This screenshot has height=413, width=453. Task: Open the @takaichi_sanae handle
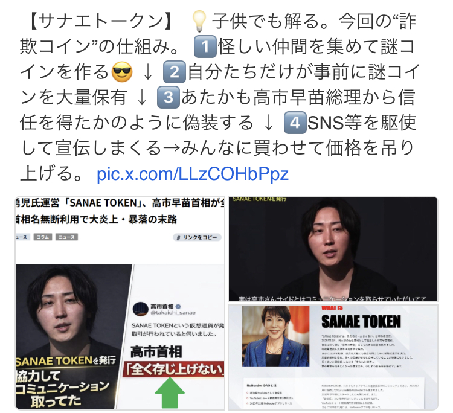[173, 313]
